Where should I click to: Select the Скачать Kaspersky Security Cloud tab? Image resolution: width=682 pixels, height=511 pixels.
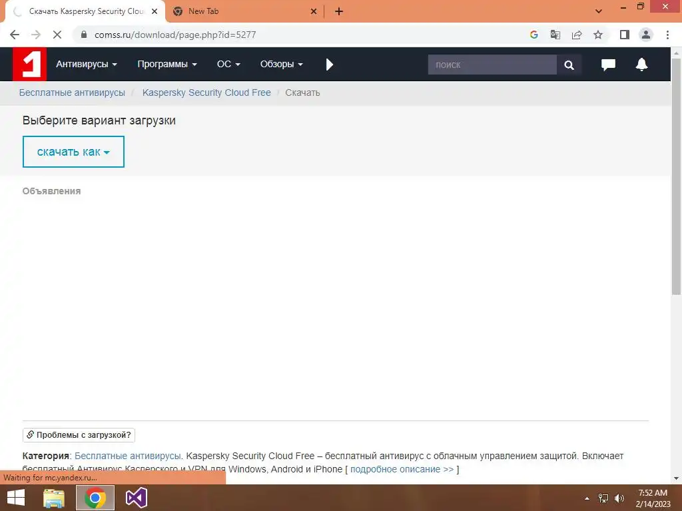click(86, 11)
